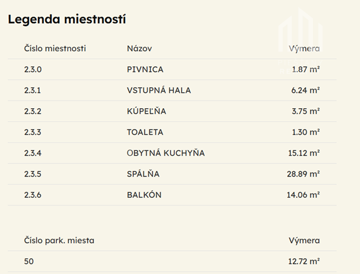Click the 15.12 m² area value

tap(303, 153)
